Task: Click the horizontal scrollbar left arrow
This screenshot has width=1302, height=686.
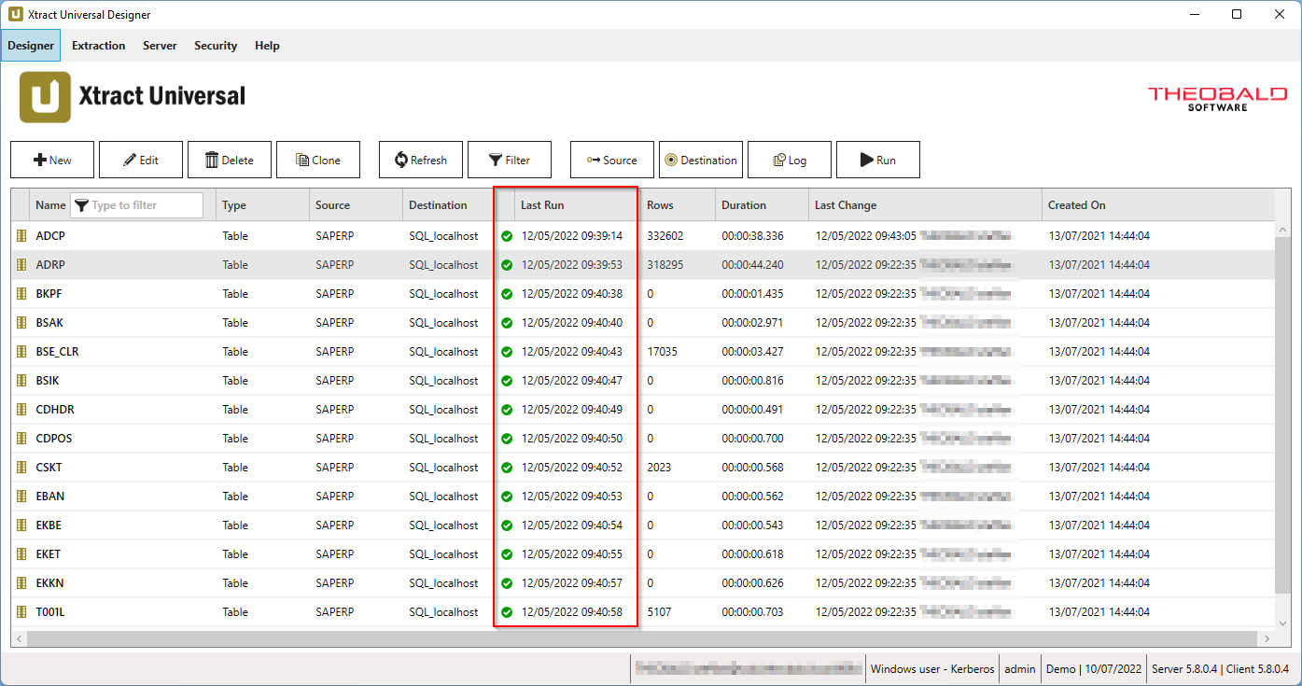Action: tap(19, 639)
